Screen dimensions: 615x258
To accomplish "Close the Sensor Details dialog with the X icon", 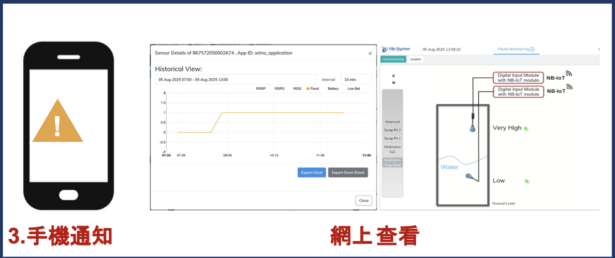I will [370, 54].
